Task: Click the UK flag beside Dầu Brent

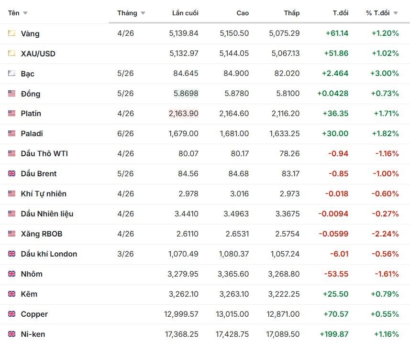Action: [x=11, y=174]
